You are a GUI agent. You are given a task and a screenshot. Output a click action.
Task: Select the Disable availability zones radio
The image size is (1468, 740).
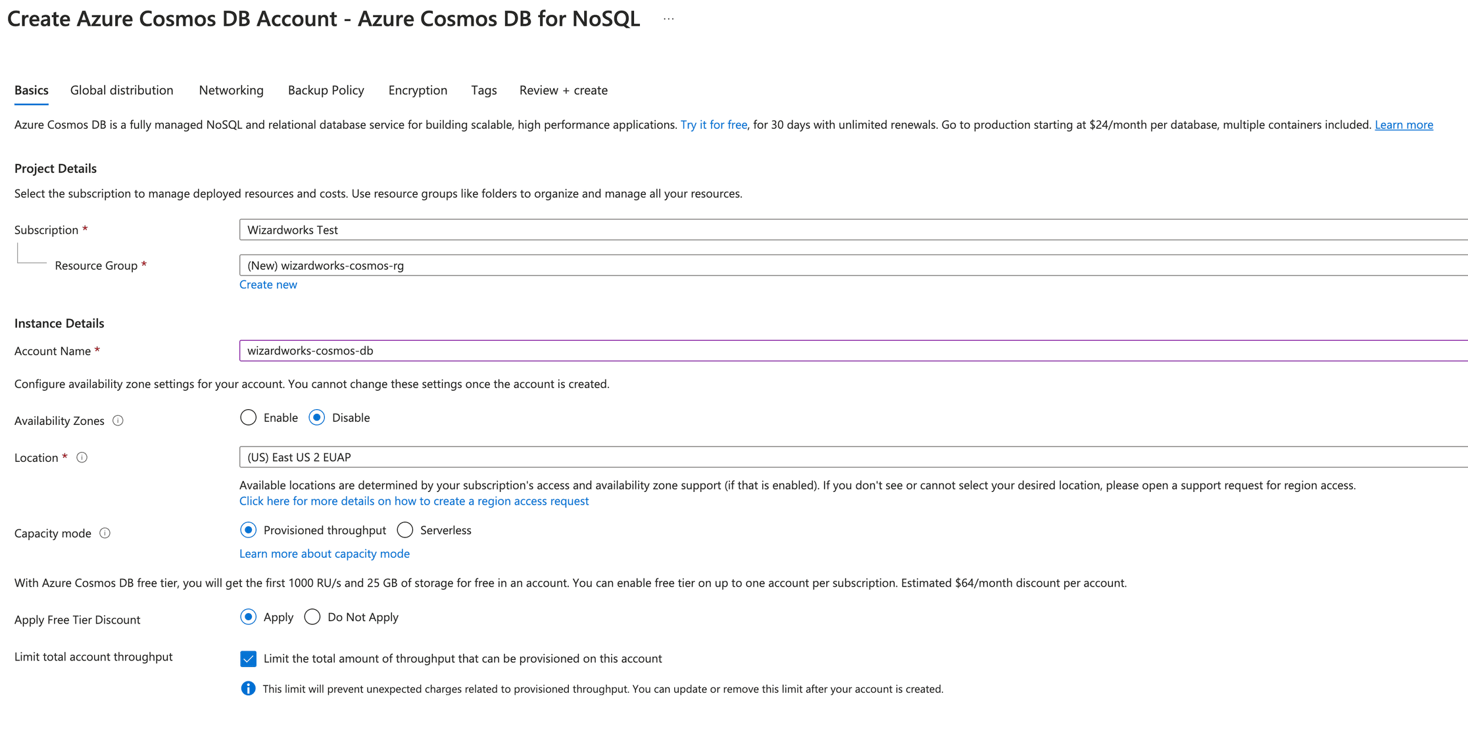point(317,418)
